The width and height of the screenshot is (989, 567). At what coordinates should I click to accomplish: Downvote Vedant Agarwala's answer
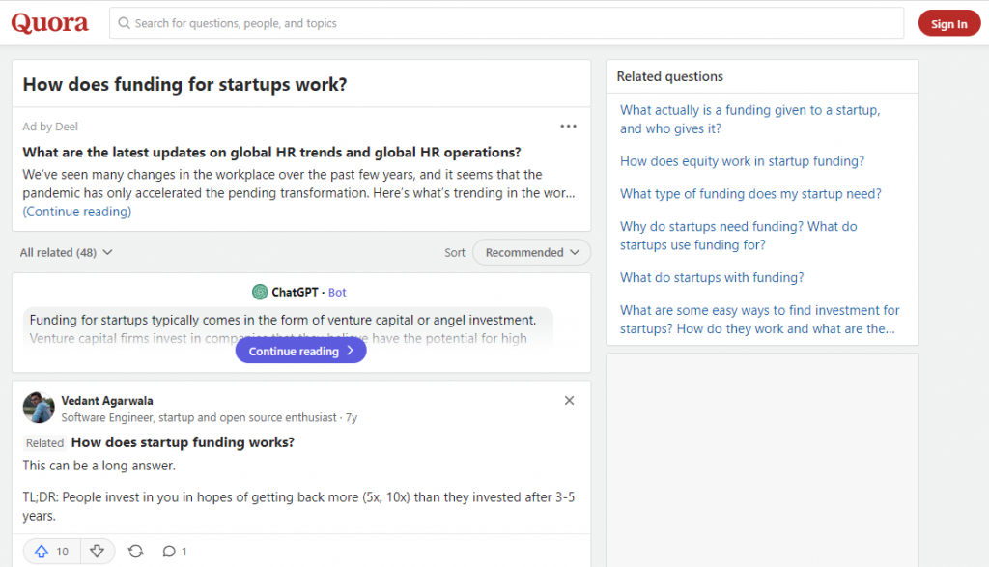[97, 551]
